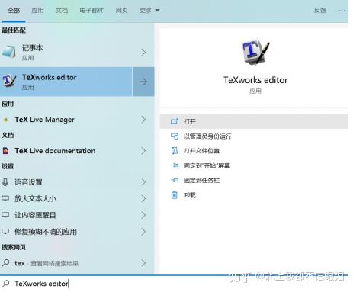
Task: Open the three-dots more options menu
Action: click(x=342, y=11)
